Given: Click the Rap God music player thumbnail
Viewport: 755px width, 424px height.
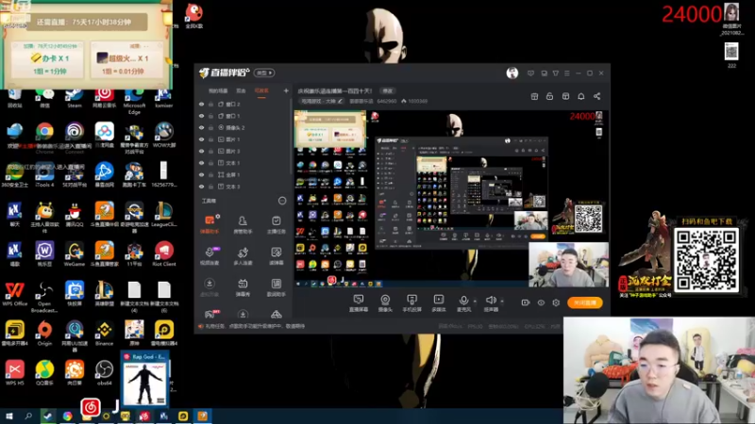Looking at the screenshot, I should point(144,379).
